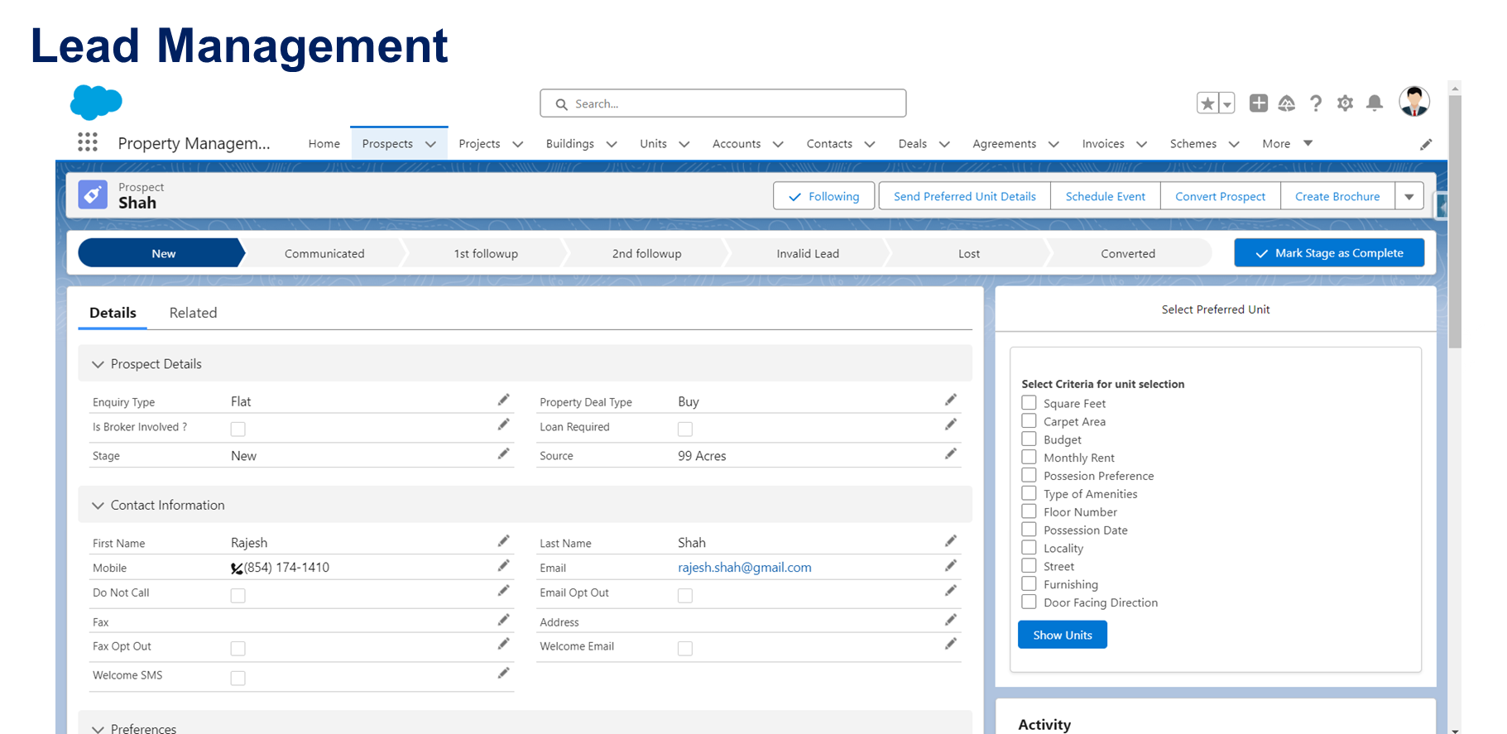The image size is (1507, 734).
Task: Open the App Launcher grid icon
Action: tap(88, 142)
